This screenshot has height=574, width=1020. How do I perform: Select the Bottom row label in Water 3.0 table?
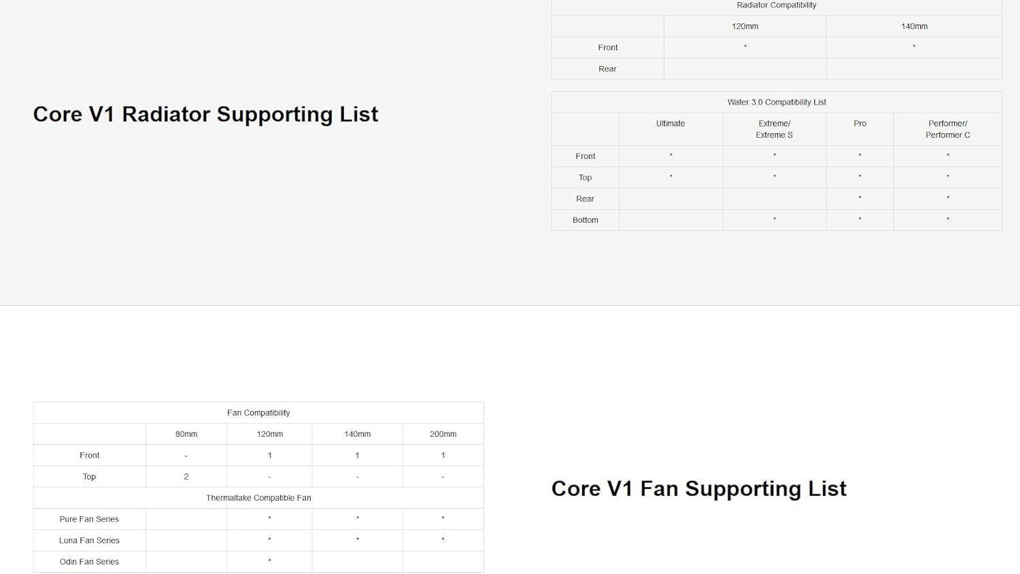(x=585, y=220)
